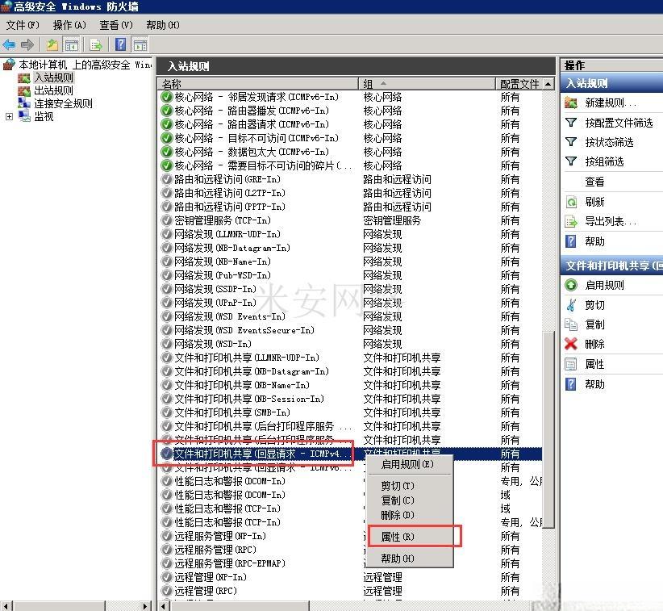Select rule 网络发现 (WSD EventsSecure-In)
The image size is (663, 611).
point(244,330)
